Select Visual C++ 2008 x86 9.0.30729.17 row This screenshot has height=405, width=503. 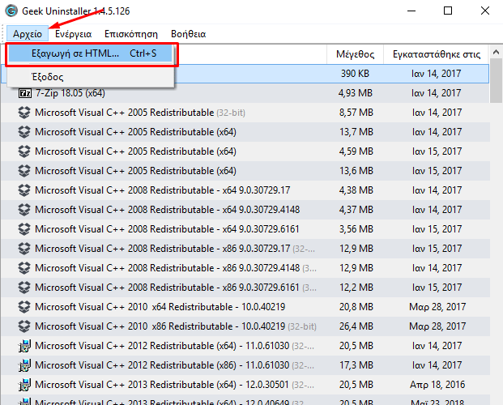(x=245, y=249)
